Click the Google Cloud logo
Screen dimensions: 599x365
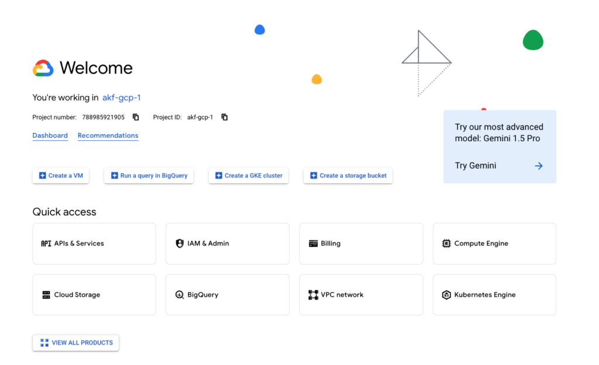click(43, 68)
